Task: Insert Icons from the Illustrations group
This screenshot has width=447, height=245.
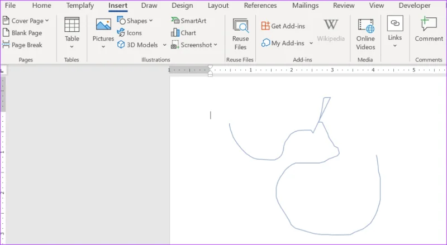Action: 130,33
